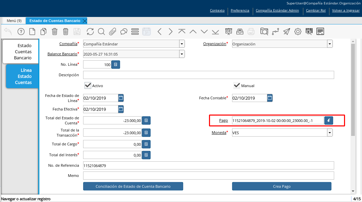
Task: Go to next record arrow
Action: click(170, 32)
